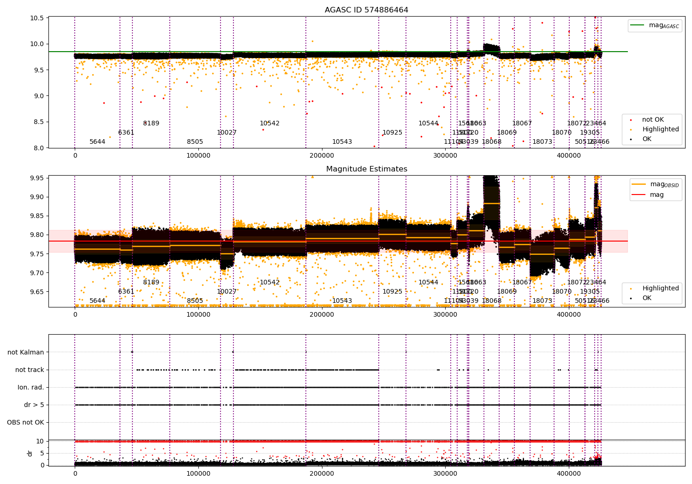Click the 9.95 tick on middle plot

(37, 178)
